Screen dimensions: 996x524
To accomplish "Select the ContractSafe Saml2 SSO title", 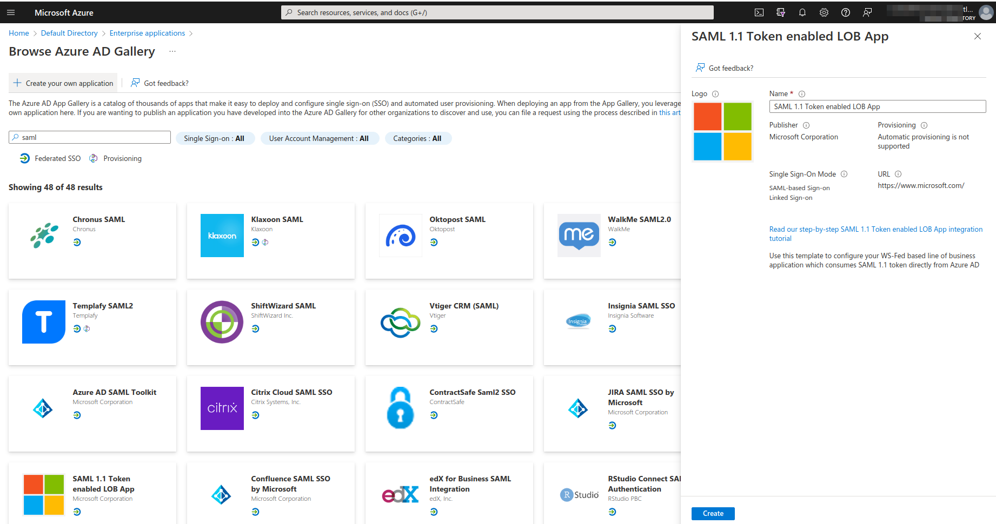I will tap(473, 392).
